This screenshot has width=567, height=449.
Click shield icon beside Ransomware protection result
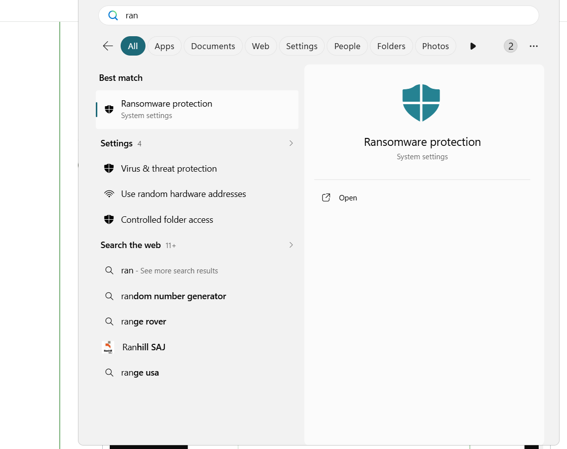[109, 109]
